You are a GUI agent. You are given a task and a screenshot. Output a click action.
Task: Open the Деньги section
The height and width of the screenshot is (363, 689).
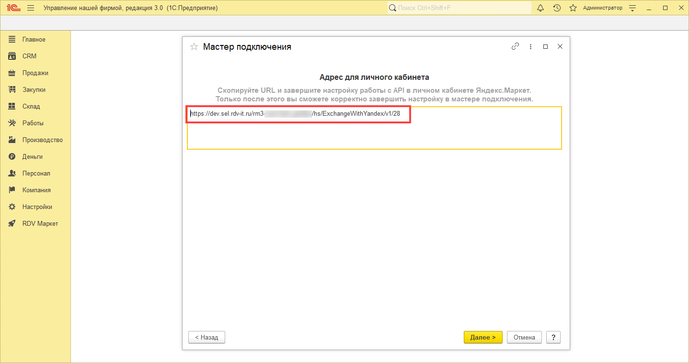click(x=35, y=157)
